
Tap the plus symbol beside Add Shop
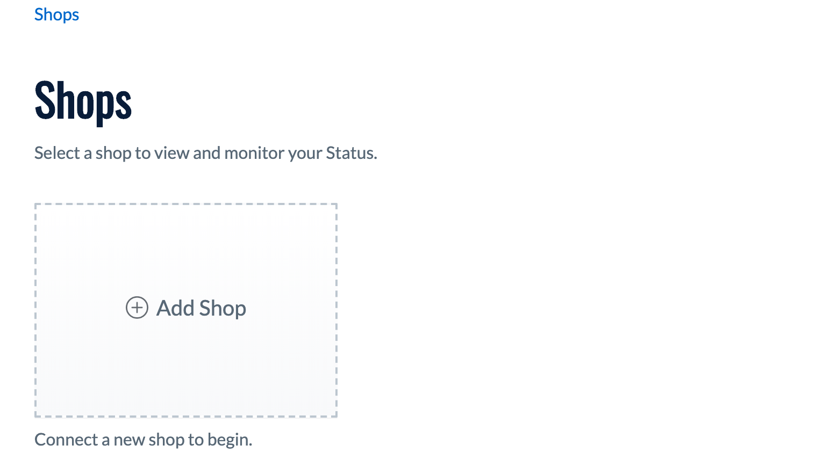(137, 308)
